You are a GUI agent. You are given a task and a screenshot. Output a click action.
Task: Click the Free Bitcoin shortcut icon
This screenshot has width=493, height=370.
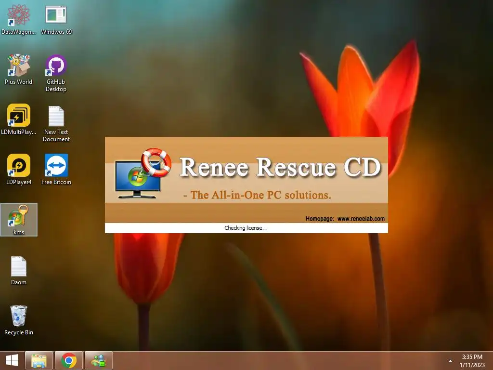(x=56, y=170)
